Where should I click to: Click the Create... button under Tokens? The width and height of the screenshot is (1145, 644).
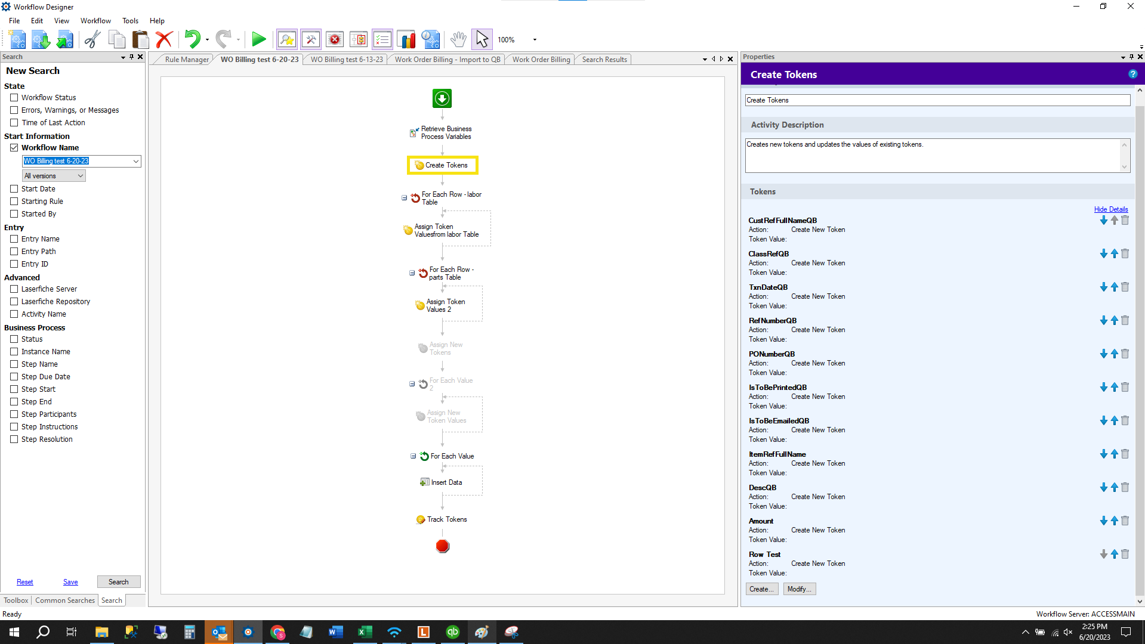(761, 589)
